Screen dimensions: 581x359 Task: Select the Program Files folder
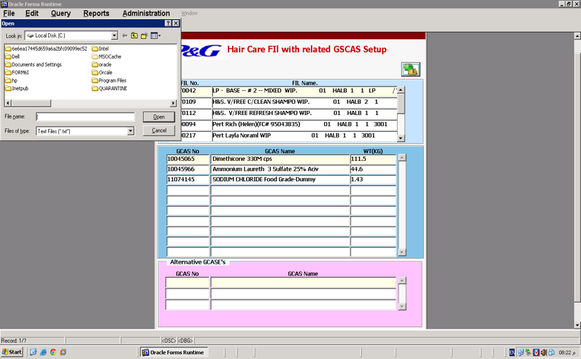coord(109,80)
